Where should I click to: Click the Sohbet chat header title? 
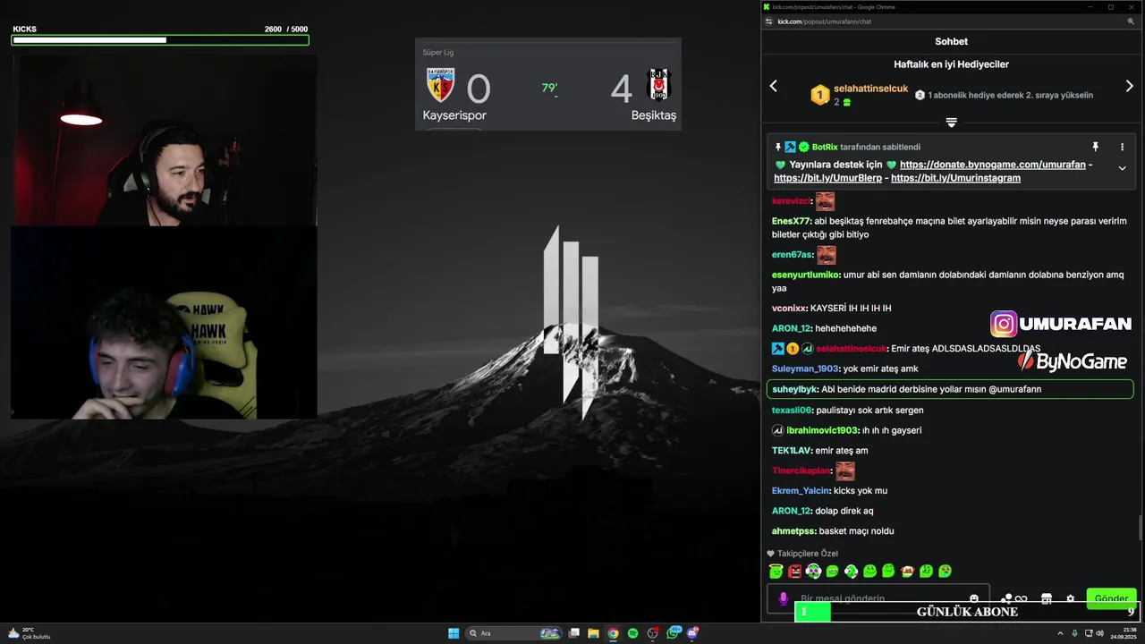click(951, 41)
